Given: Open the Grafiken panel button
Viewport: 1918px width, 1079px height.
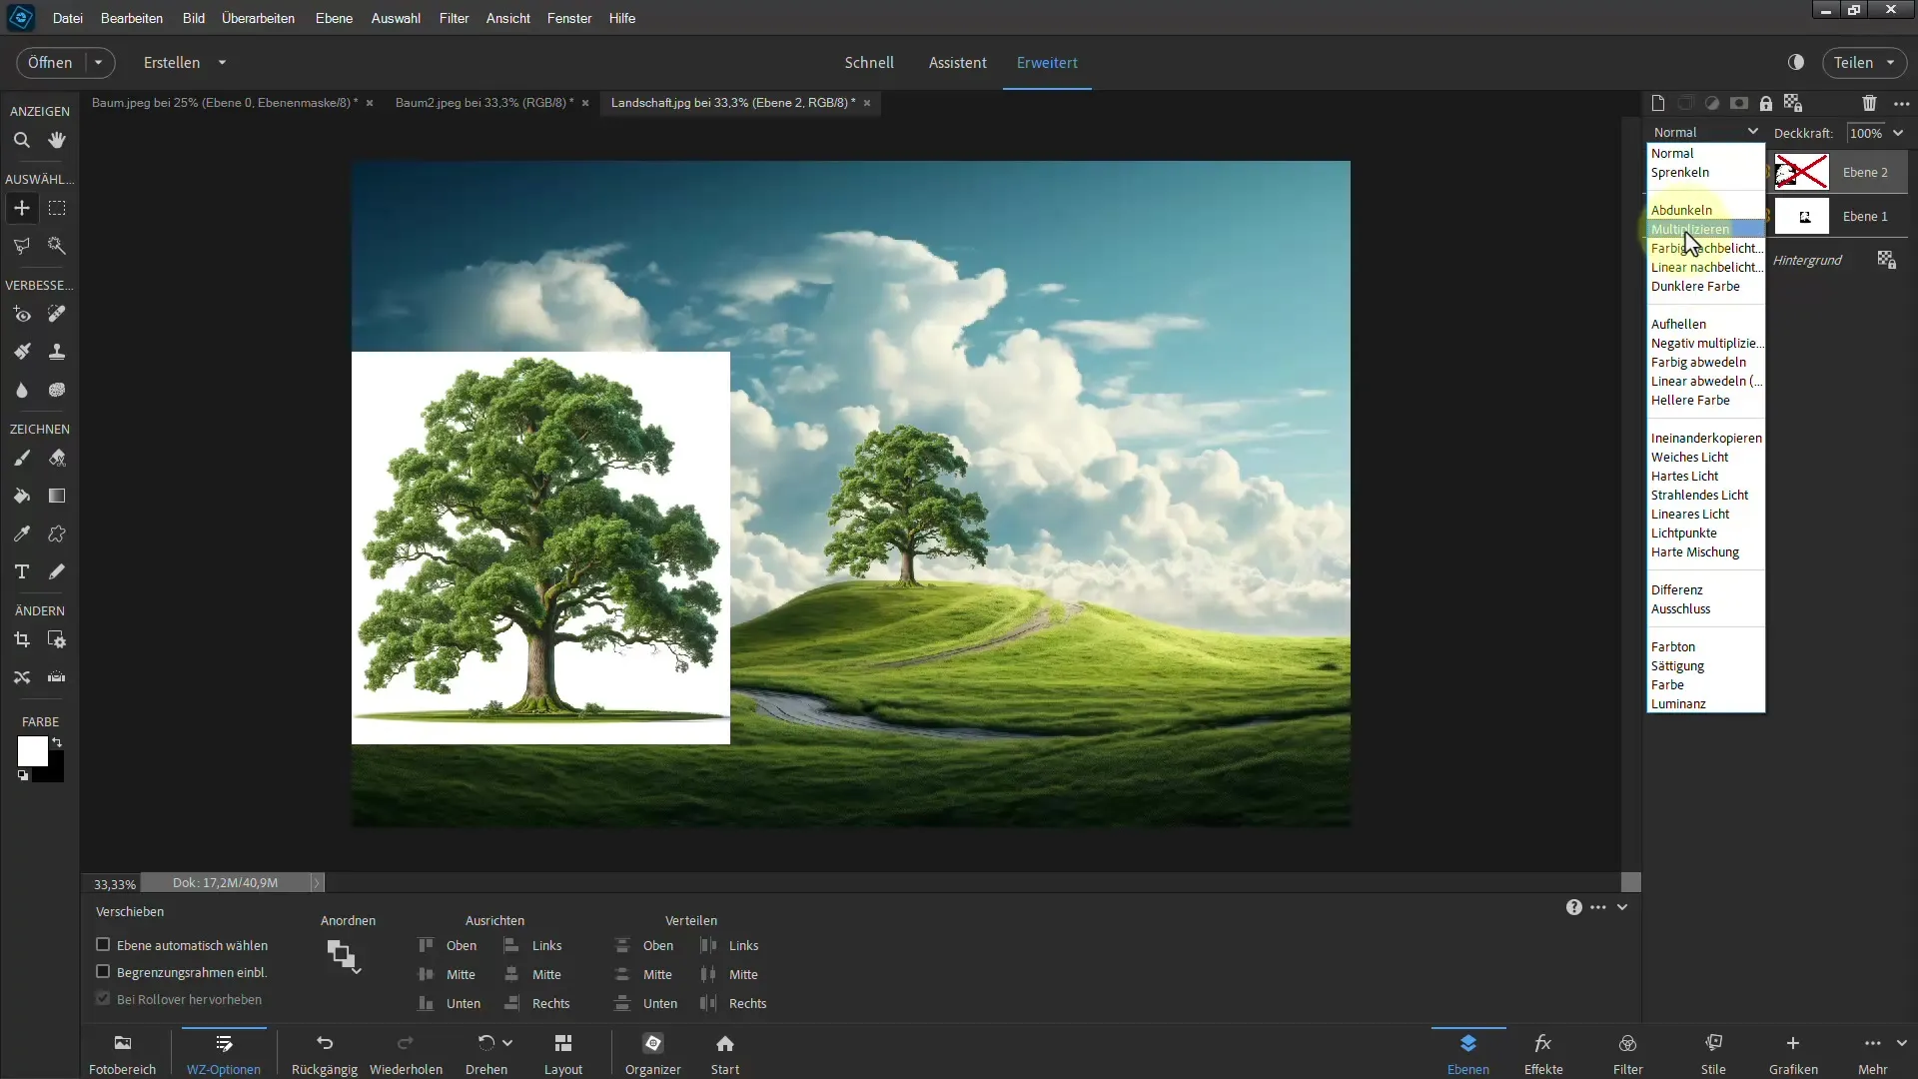Looking at the screenshot, I should [1793, 1053].
